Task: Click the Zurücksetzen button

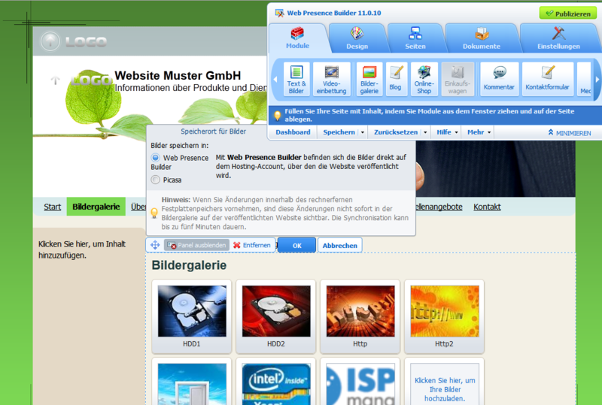Action: point(396,132)
